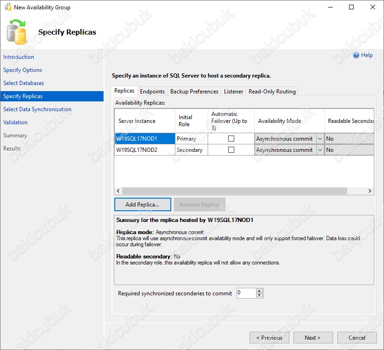
Task: Go to the Specify Options step
Action: pyautogui.click(x=22, y=70)
